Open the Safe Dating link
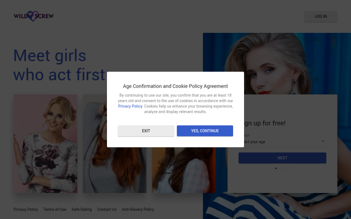The width and height of the screenshot is (351, 219). click(82, 209)
